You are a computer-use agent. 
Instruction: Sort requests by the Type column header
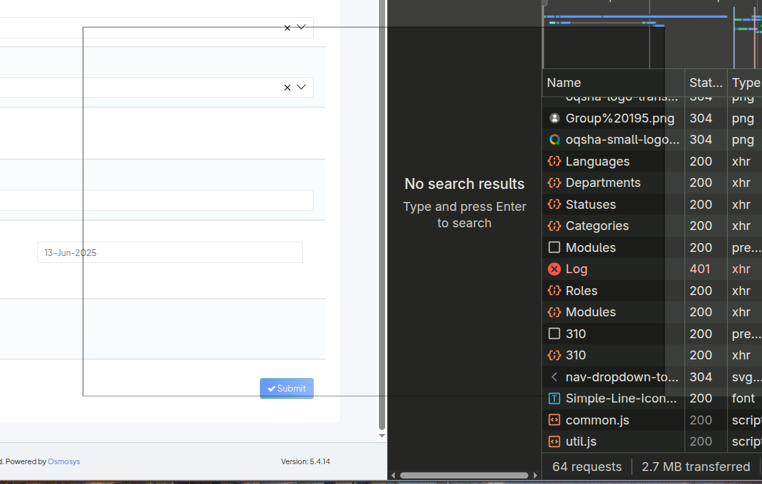coord(745,83)
